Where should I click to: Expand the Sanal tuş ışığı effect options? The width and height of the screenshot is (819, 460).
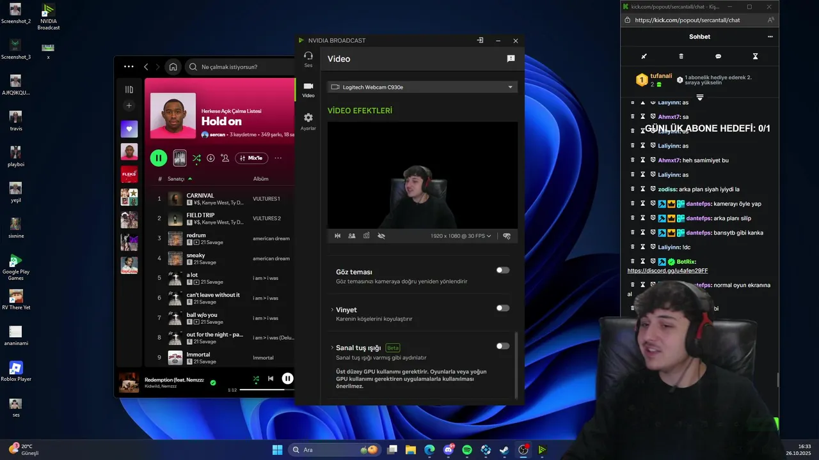[x=332, y=348]
